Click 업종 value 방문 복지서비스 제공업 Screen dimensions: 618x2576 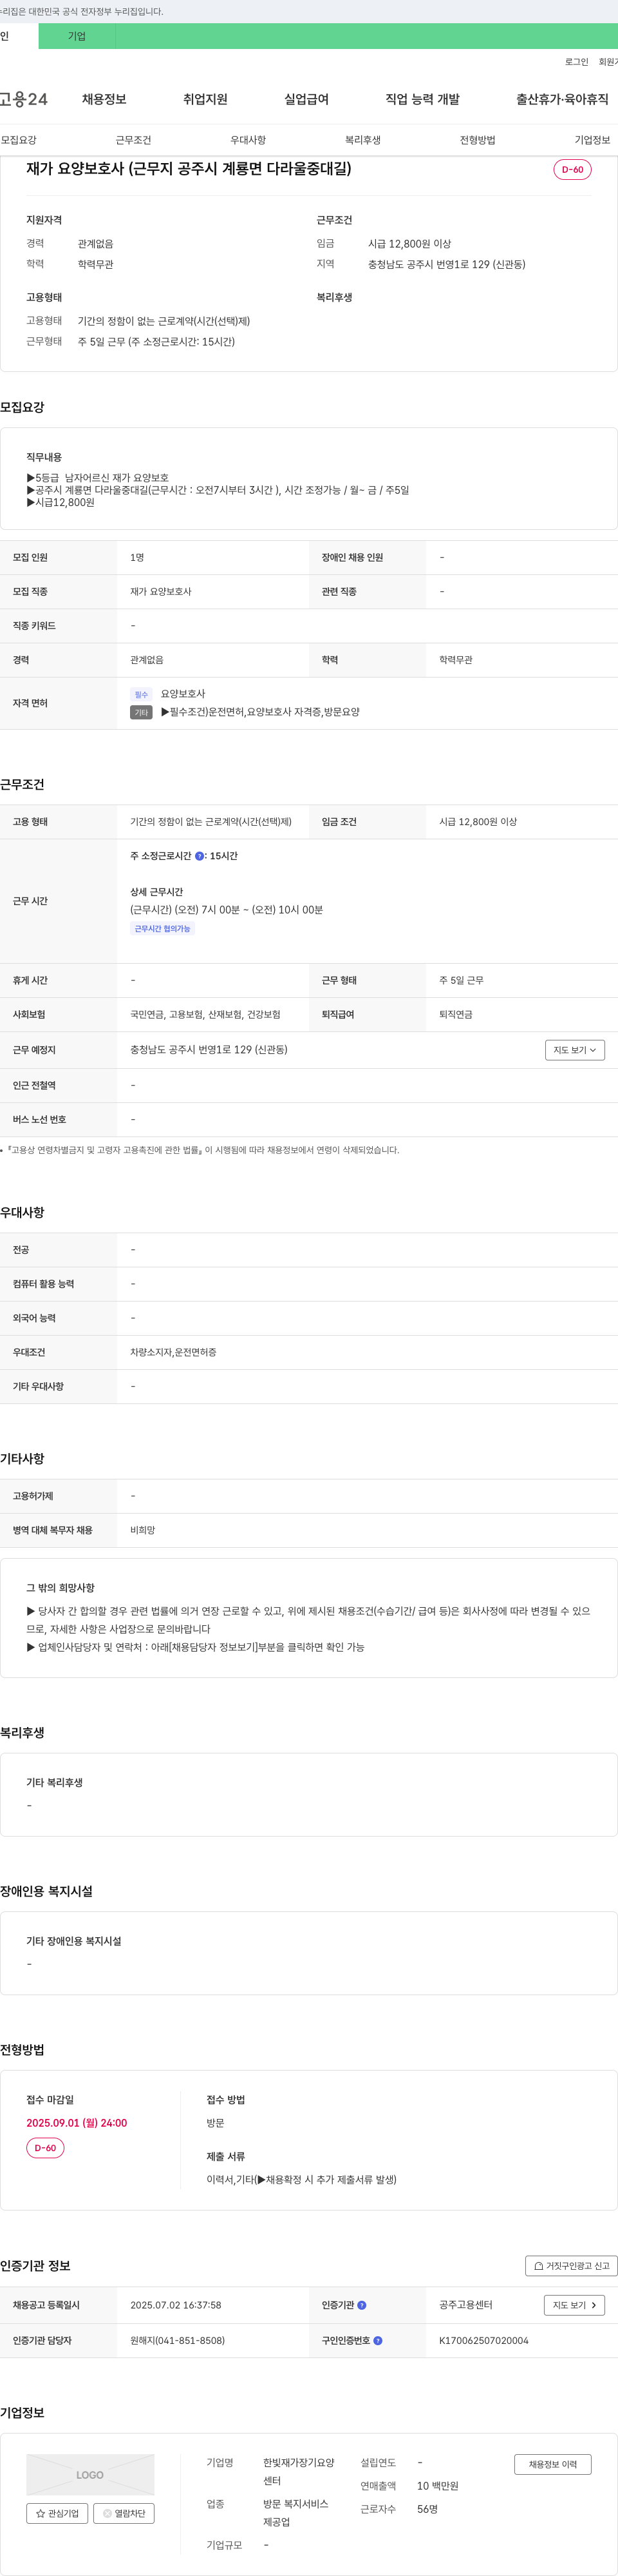point(295,2513)
